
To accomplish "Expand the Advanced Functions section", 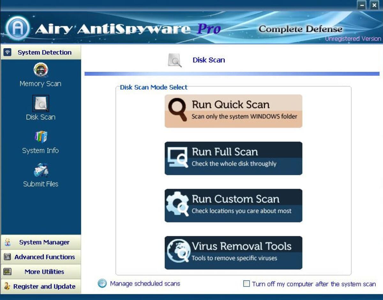I will coord(45,257).
